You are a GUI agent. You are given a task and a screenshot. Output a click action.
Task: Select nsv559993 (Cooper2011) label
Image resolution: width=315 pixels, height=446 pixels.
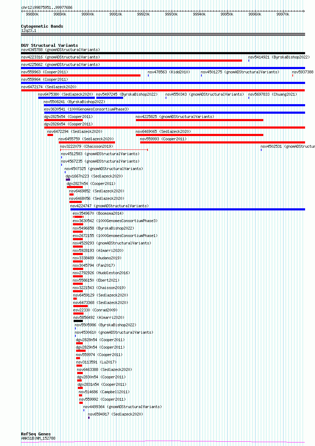163,139
